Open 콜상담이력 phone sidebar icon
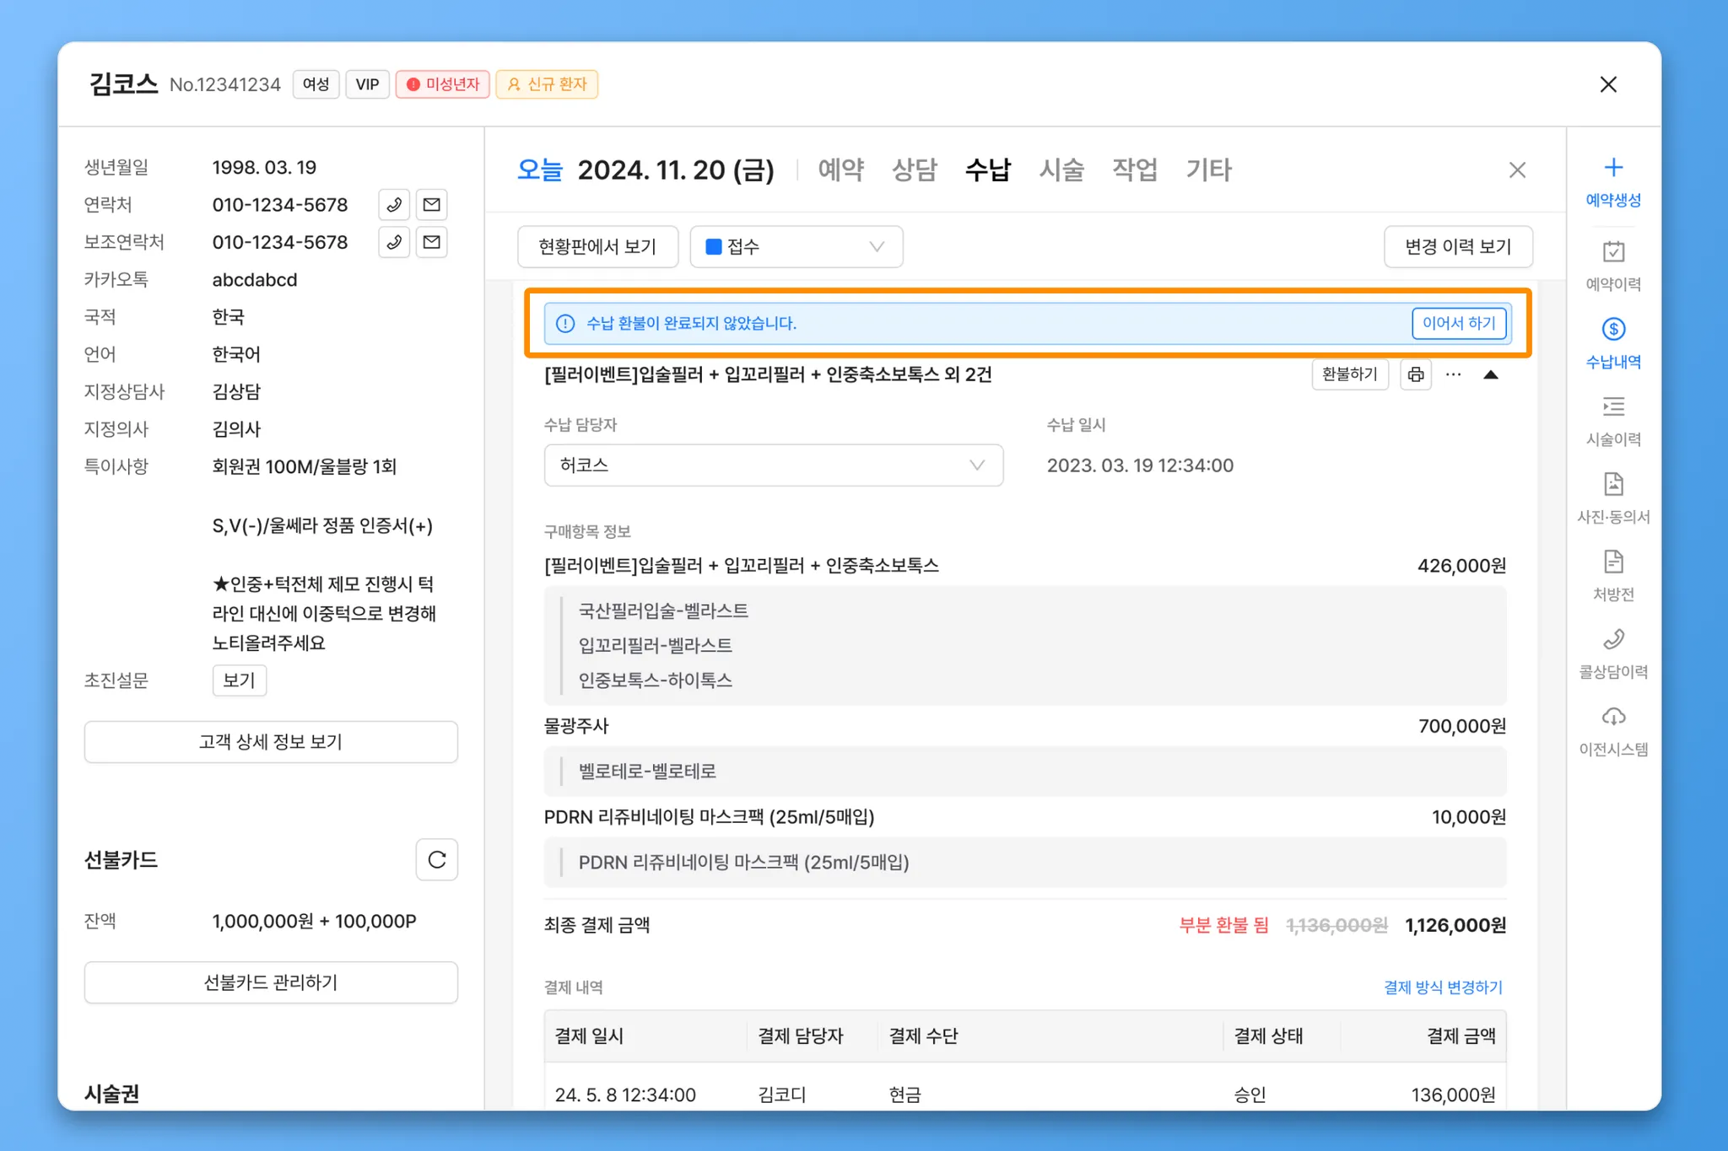The width and height of the screenshot is (1728, 1151). point(1612,639)
